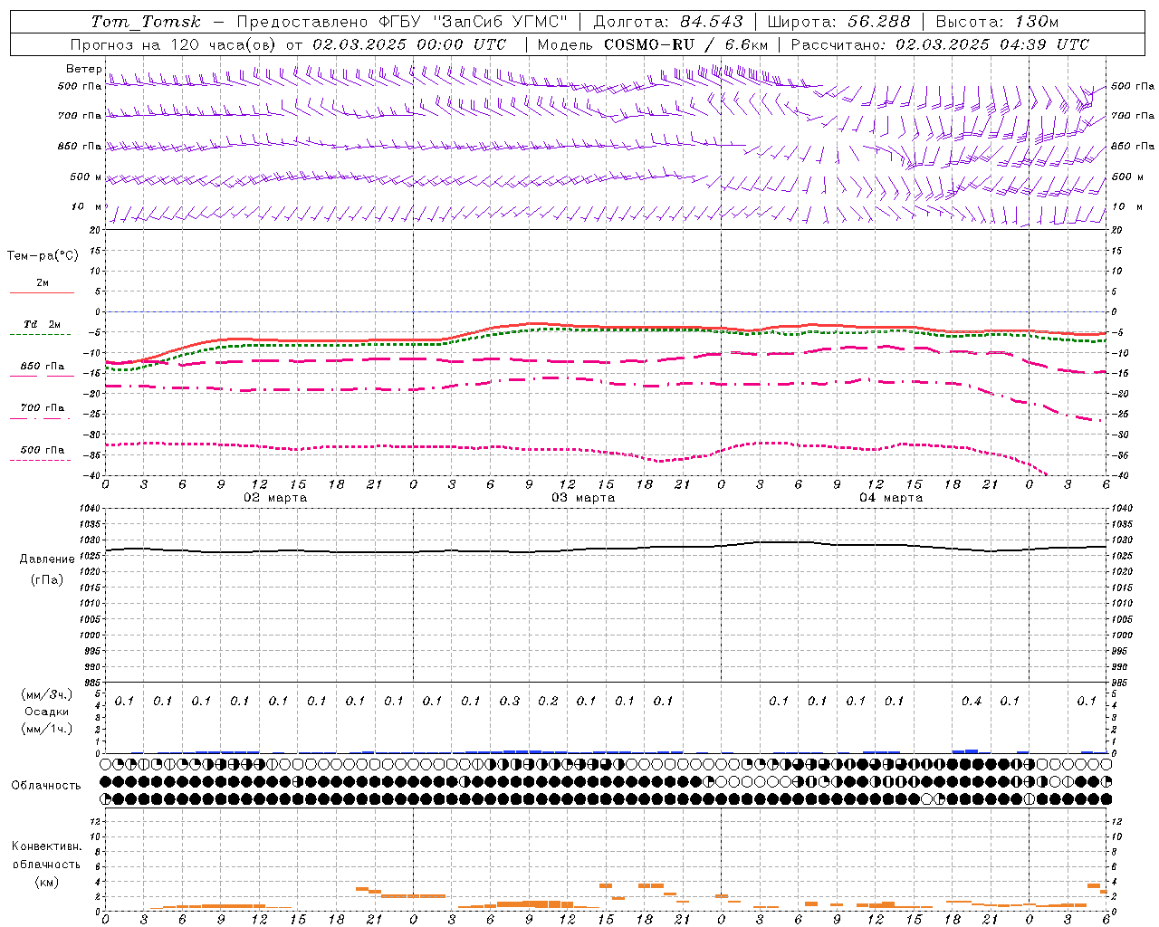Image resolution: width=1159 pixels, height=927 pixels.
Task: Click the "Тем-ра(°C)" temperature panel label
Action: point(43,256)
